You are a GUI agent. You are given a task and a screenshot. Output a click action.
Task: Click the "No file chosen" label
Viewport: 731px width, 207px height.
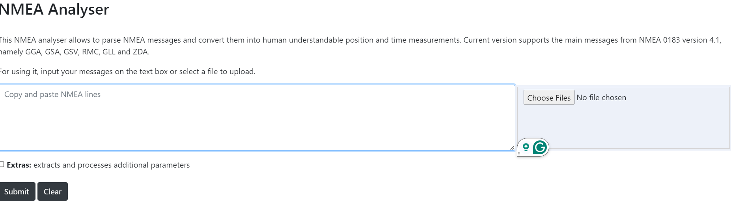(x=601, y=98)
